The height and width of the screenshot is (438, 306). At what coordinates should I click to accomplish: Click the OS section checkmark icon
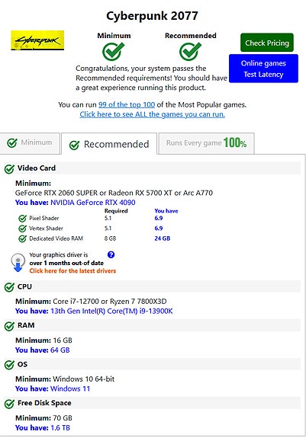click(9, 365)
